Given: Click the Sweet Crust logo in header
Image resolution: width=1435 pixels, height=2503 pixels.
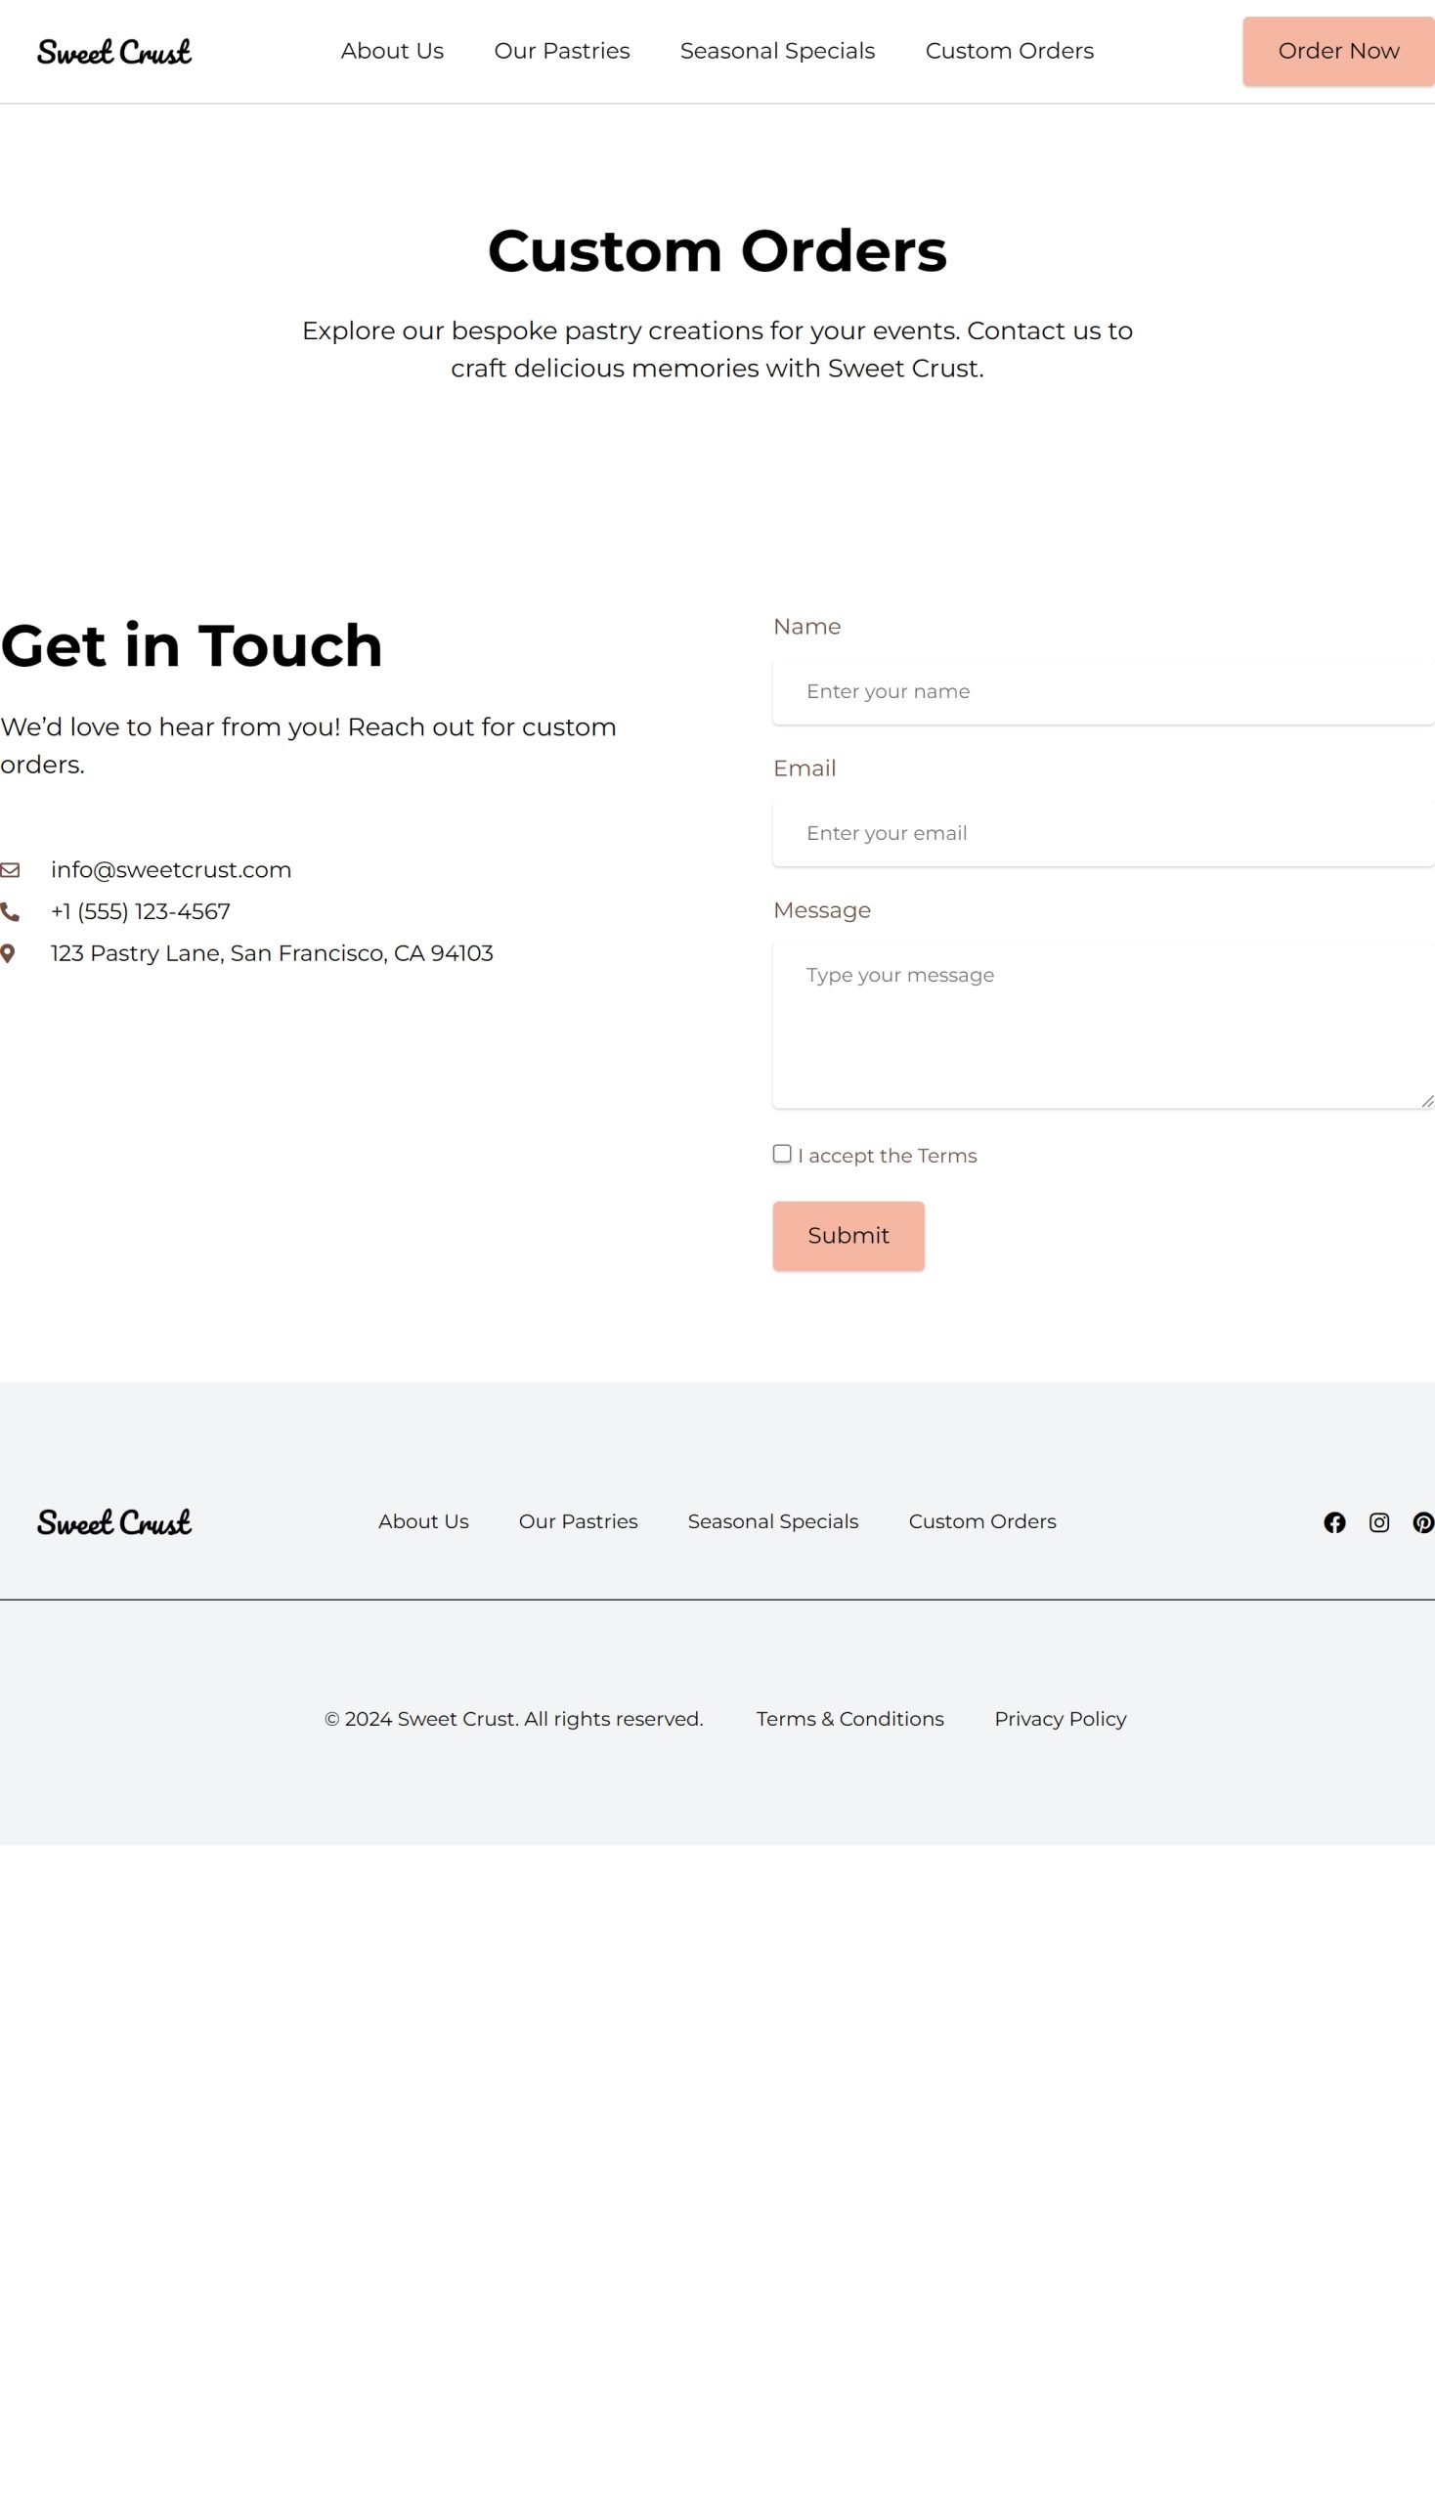Looking at the screenshot, I should (114, 51).
